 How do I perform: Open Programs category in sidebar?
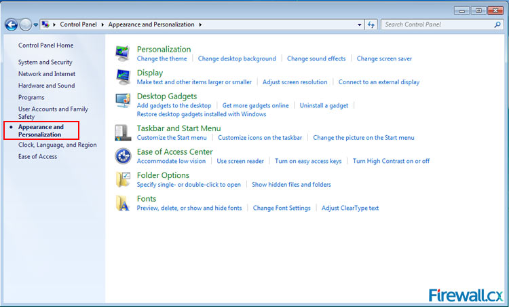click(31, 97)
